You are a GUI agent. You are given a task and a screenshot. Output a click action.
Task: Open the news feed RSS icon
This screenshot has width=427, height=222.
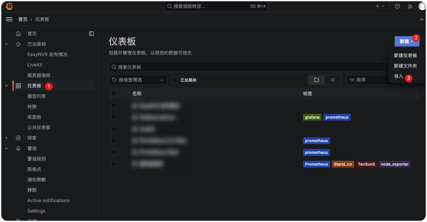tap(410, 6)
